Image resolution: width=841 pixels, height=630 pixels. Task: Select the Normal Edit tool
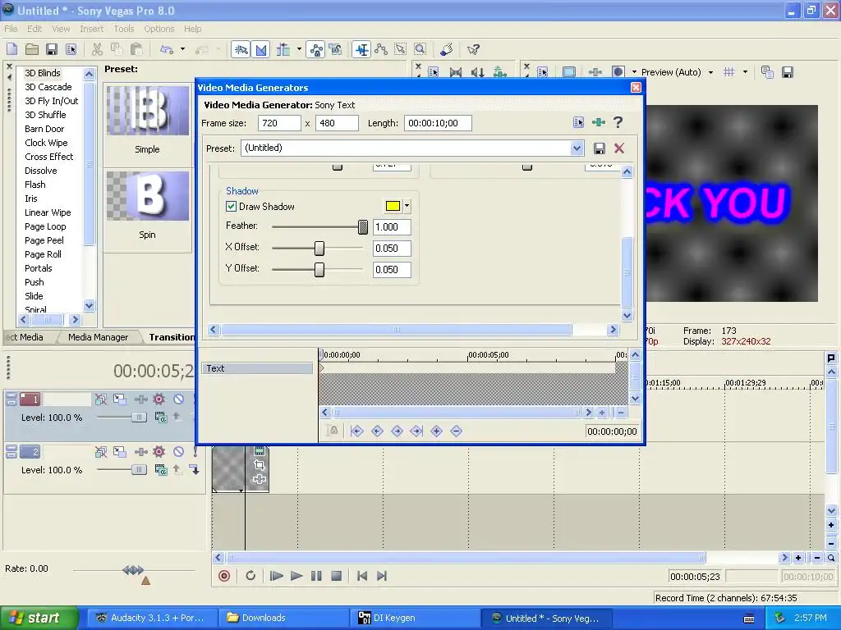(x=361, y=50)
